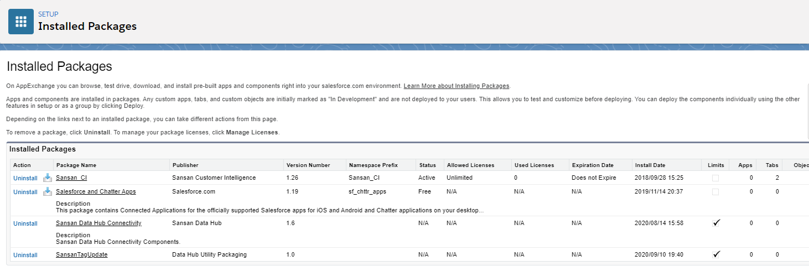809x271 pixels.
Task: Click the Limits column header
Action: tap(715, 165)
